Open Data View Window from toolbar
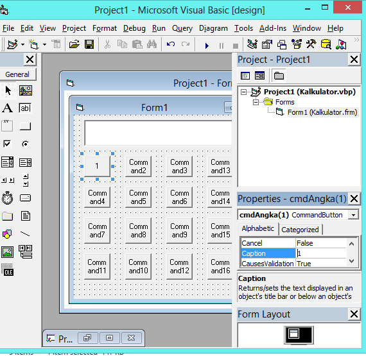The height and width of the screenshot is (356, 366). point(326,44)
